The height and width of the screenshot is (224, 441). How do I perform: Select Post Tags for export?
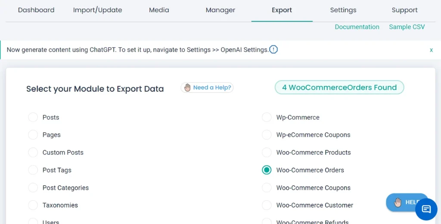point(33,170)
